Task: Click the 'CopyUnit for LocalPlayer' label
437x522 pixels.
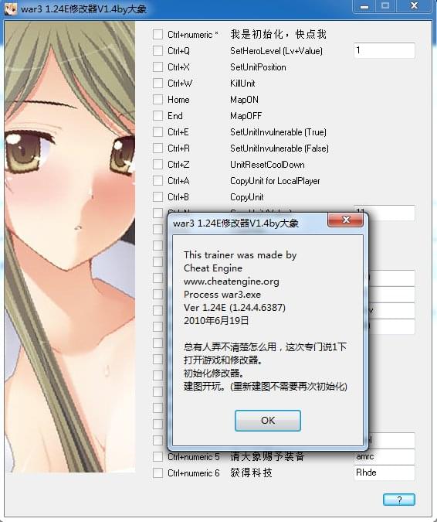Action: click(275, 181)
